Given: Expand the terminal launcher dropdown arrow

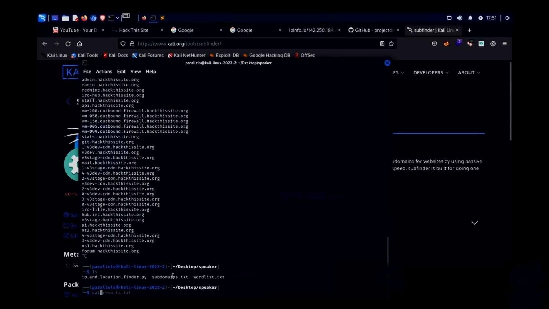Looking at the screenshot, I should tap(118, 18).
